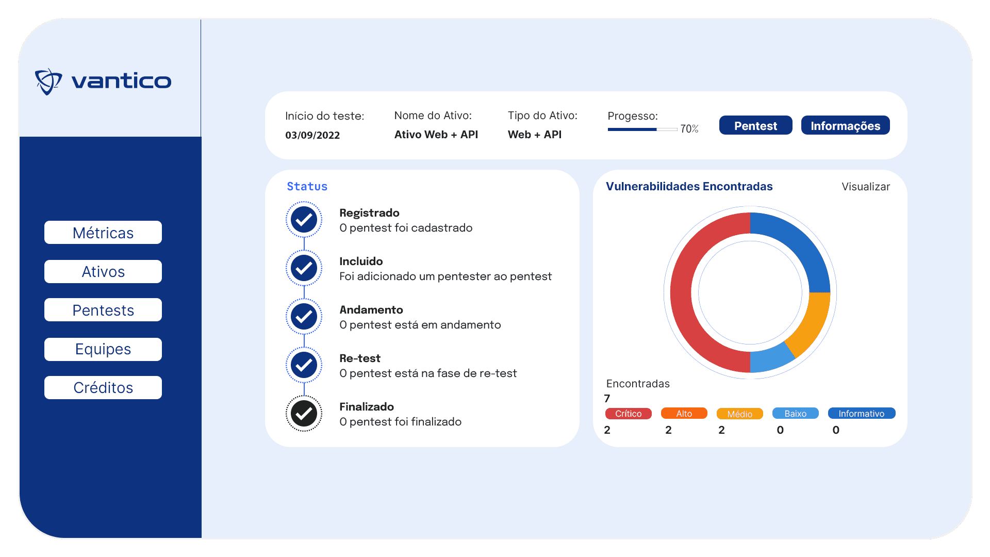Click the Informações button
The image size is (990, 557).
pos(845,125)
